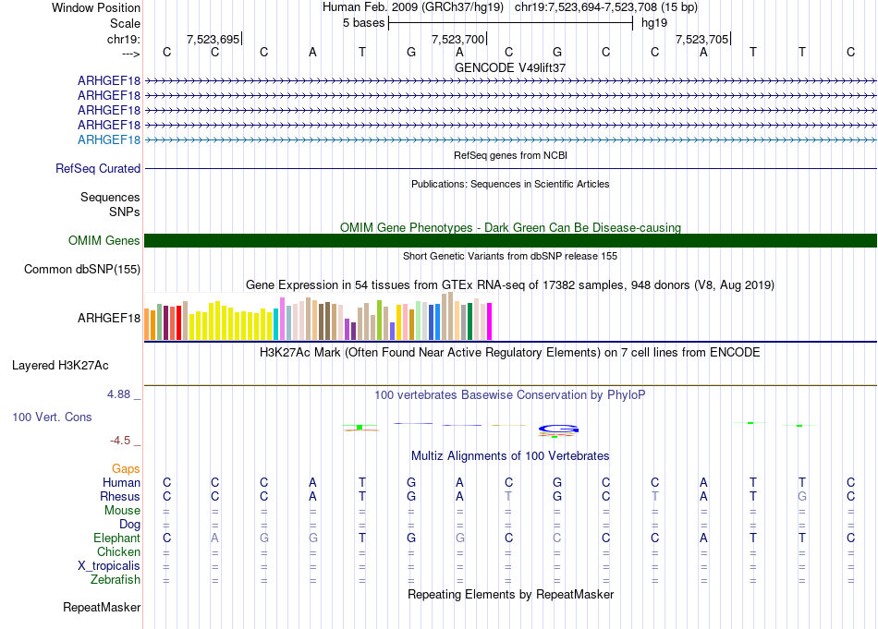Click the blue PhyloP conservation peak glyph
This screenshot has height=629, width=878.
(x=558, y=429)
